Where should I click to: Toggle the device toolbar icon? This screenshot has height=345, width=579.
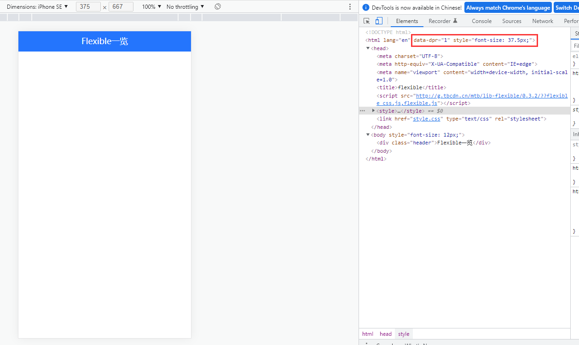pos(378,21)
